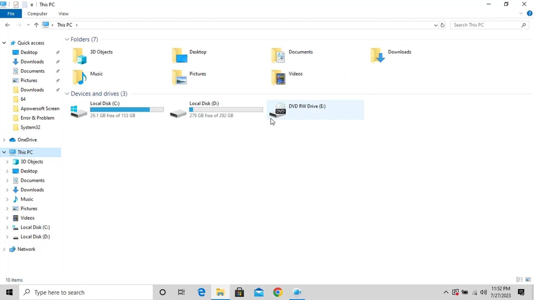534x300 pixels.
Task: Launch Google Chrome from the taskbar
Action: tap(278, 292)
